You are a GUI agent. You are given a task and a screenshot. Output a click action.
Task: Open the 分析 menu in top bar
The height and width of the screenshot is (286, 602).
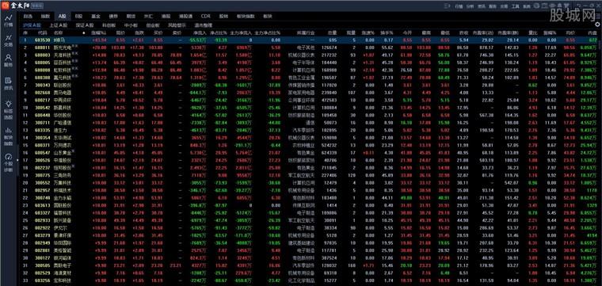coord(470,6)
